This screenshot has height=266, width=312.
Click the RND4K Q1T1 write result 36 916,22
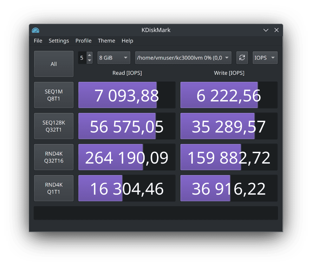(229, 188)
